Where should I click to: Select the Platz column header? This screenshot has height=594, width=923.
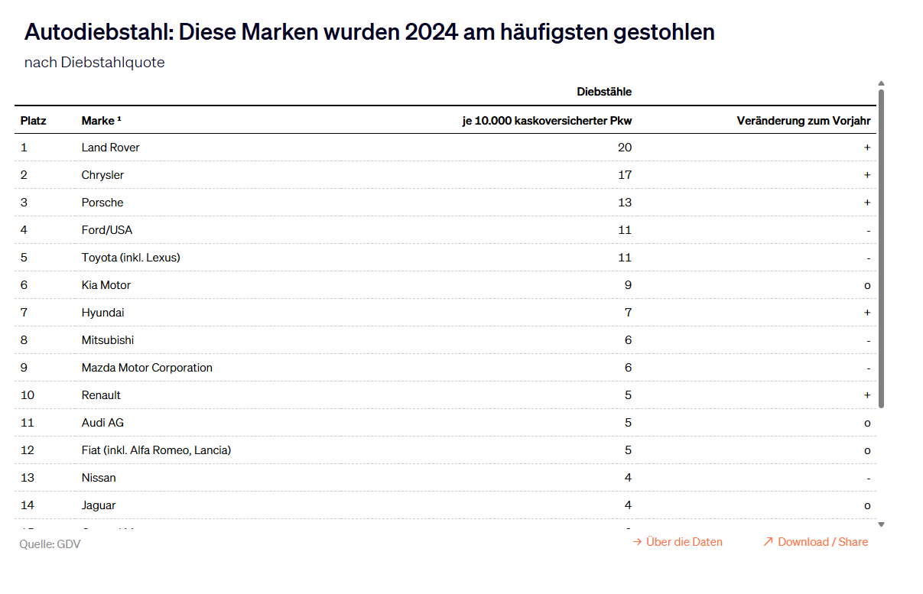(34, 120)
